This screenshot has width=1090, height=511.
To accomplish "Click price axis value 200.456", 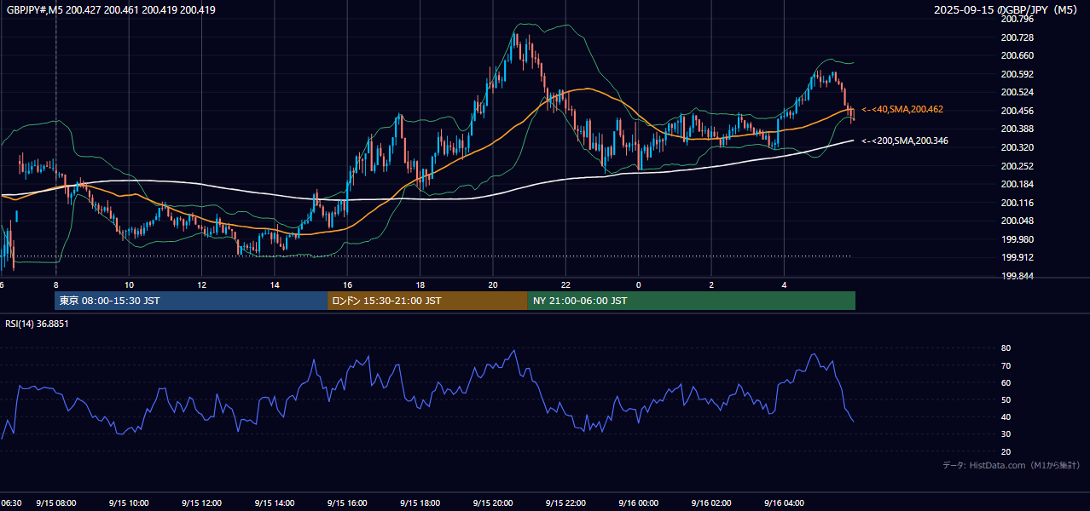I will point(1018,111).
